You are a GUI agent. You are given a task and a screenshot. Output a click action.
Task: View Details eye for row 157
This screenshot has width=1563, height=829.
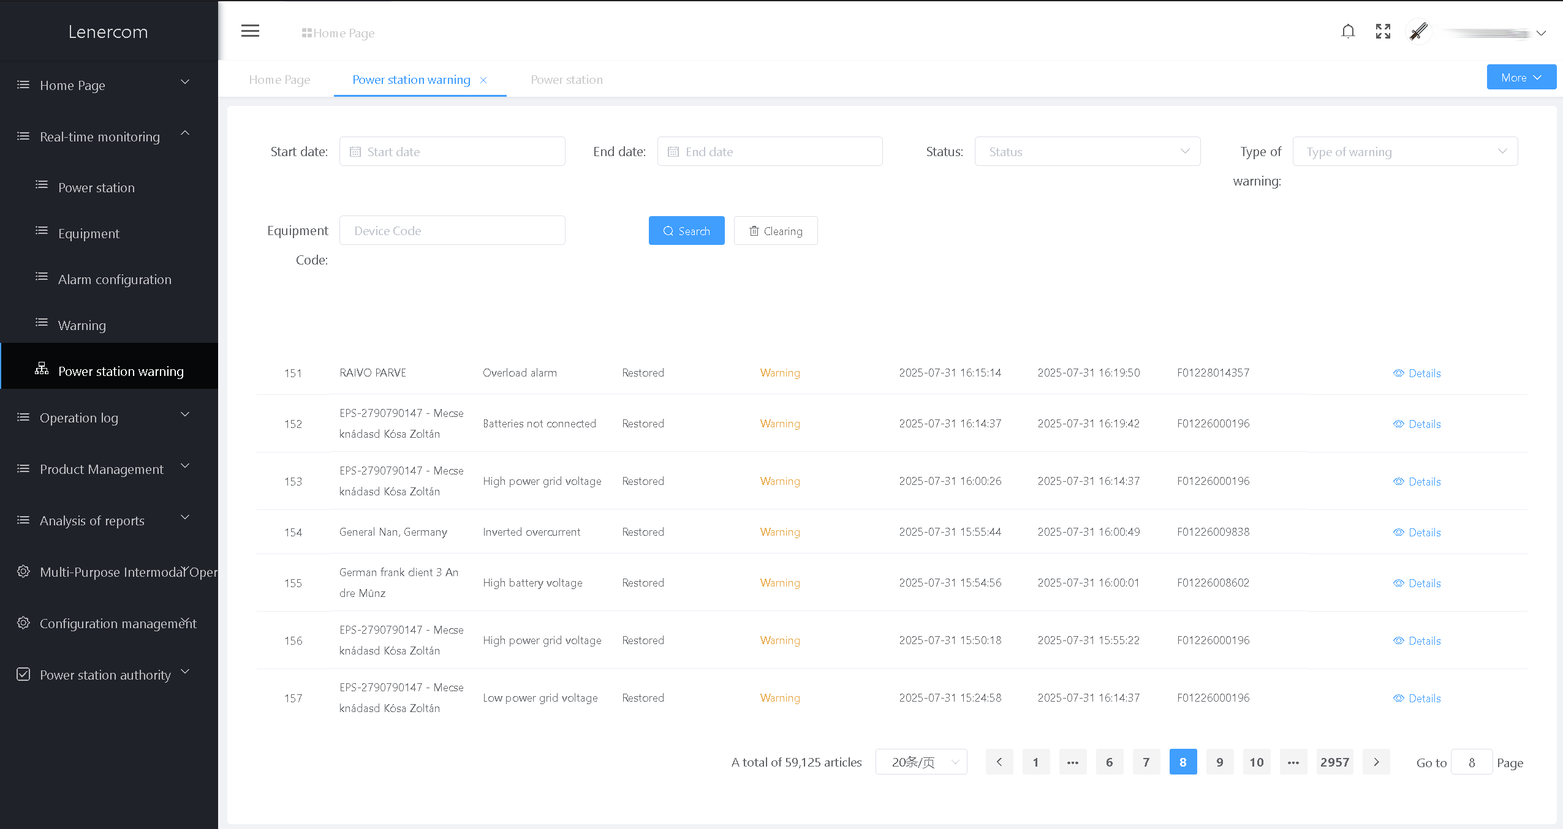(1398, 698)
